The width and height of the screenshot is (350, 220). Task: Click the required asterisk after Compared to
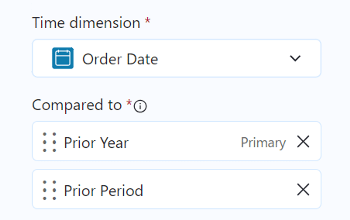[x=129, y=103]
